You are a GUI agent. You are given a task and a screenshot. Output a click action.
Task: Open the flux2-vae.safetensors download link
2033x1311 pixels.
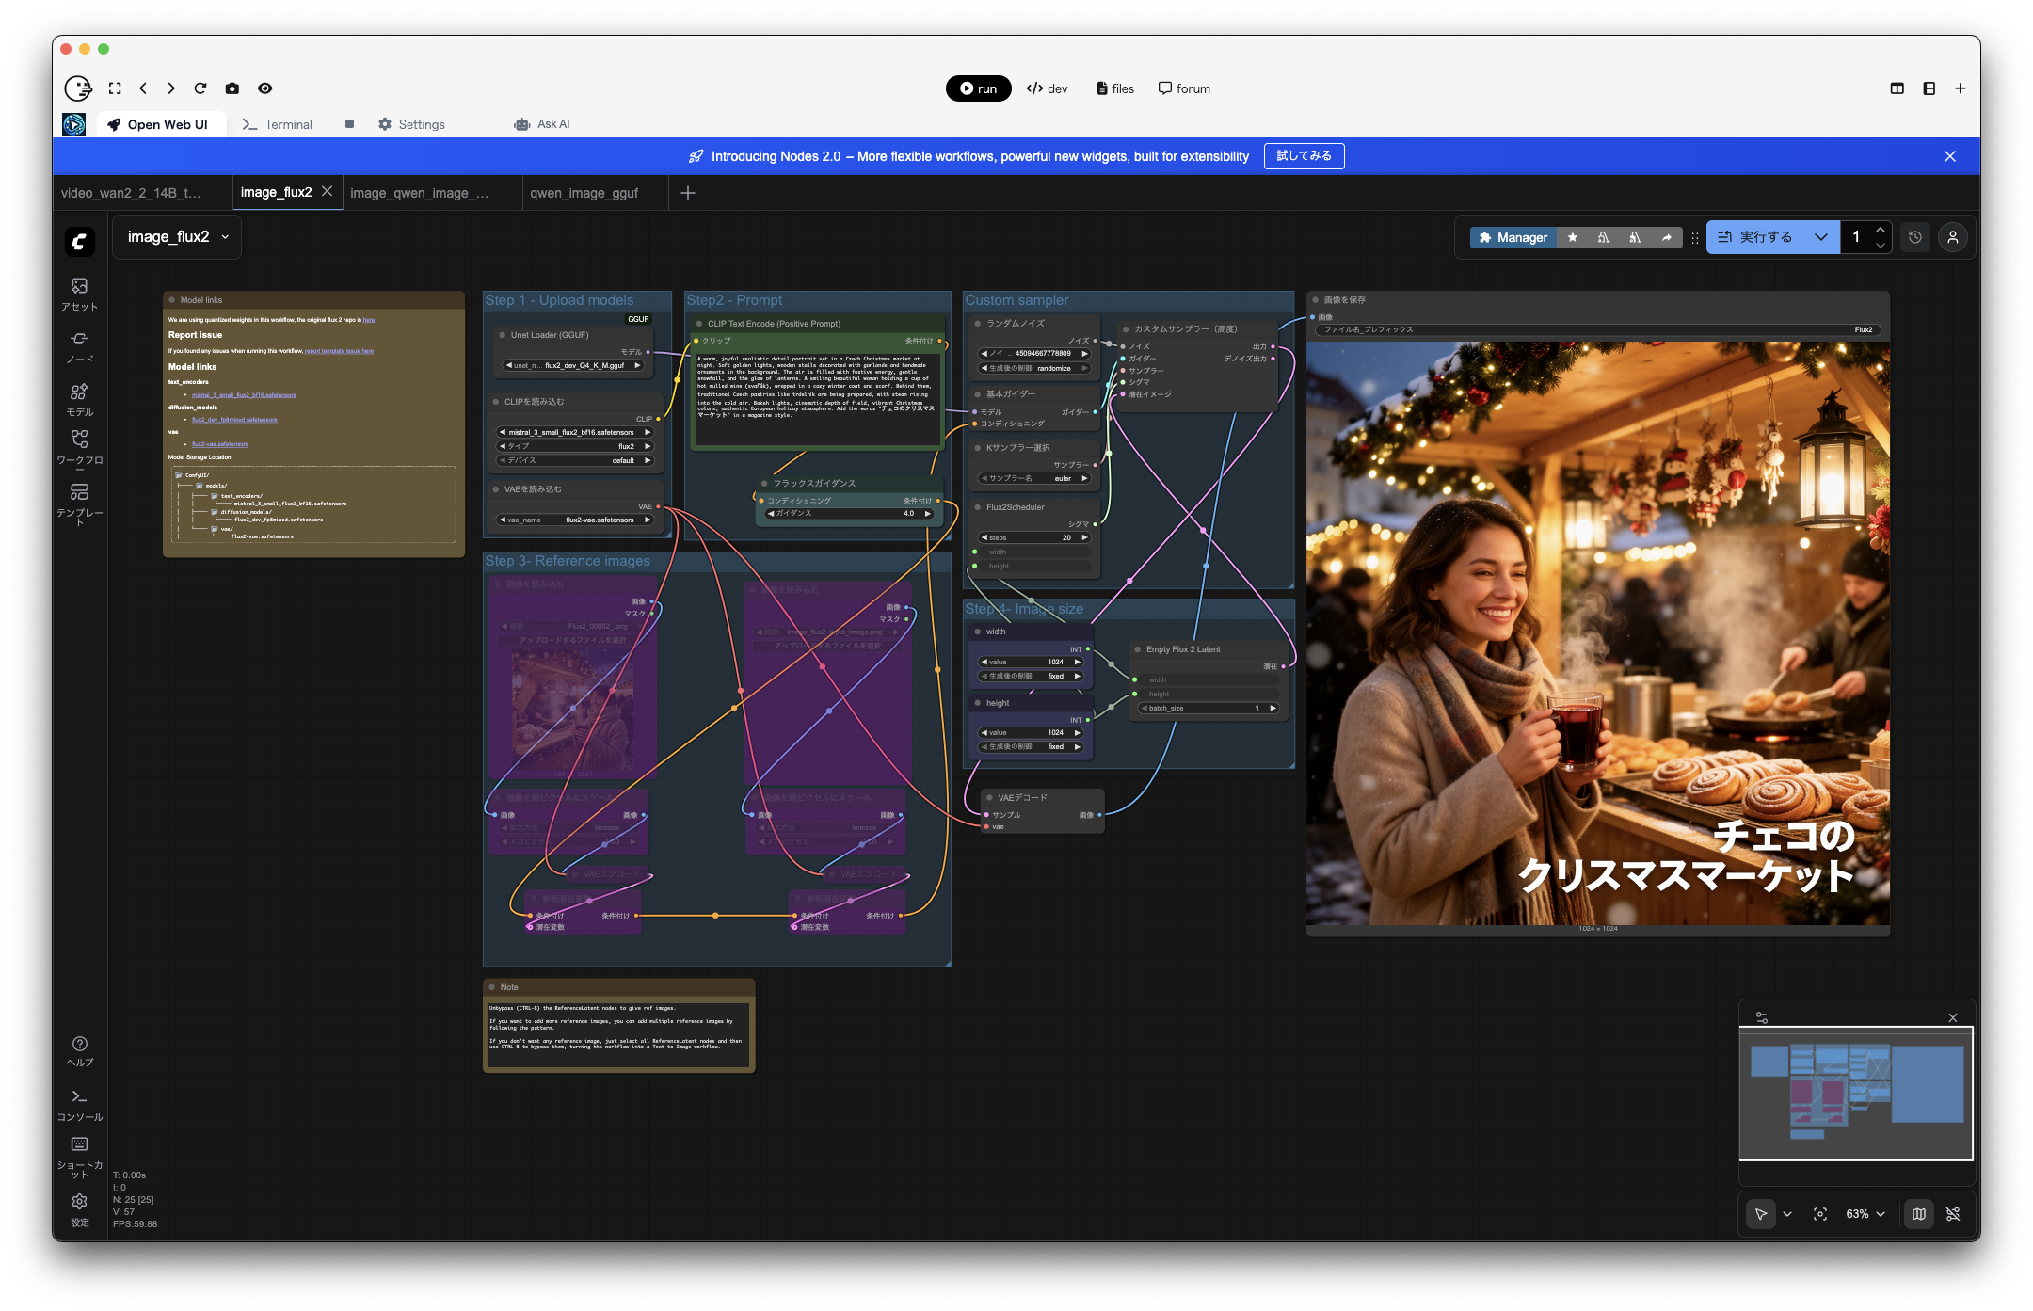click(222, 443)
